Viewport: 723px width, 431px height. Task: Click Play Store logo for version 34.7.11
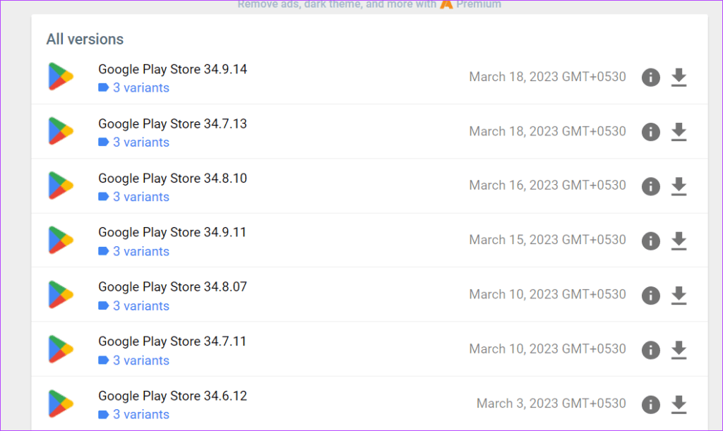click(61, 349)
